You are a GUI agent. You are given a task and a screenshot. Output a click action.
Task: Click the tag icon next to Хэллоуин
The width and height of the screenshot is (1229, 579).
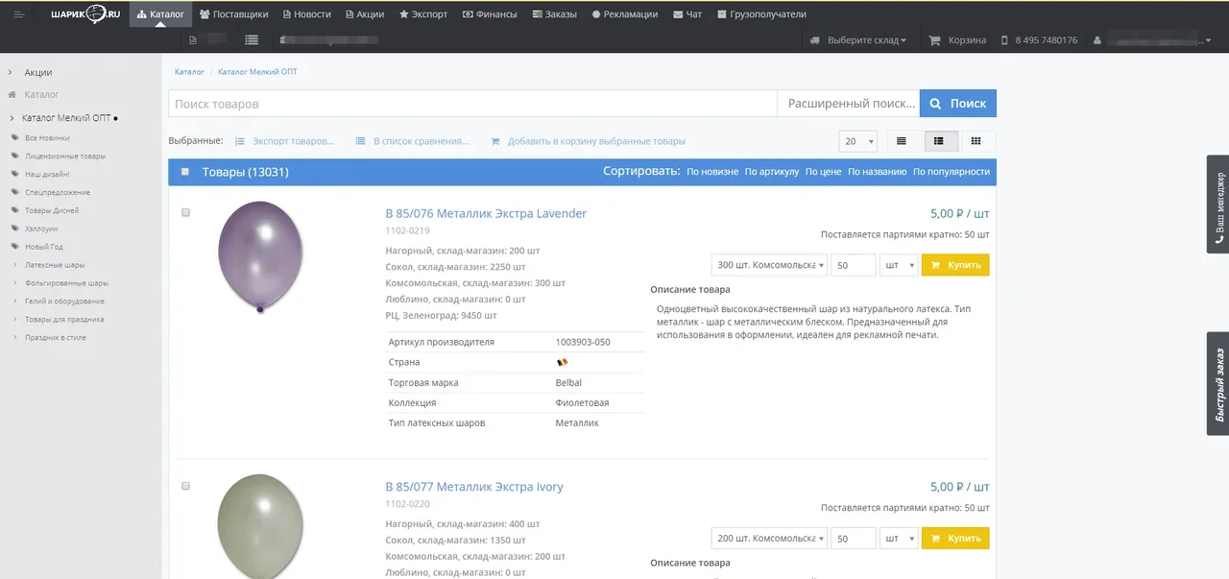[15, 229]
